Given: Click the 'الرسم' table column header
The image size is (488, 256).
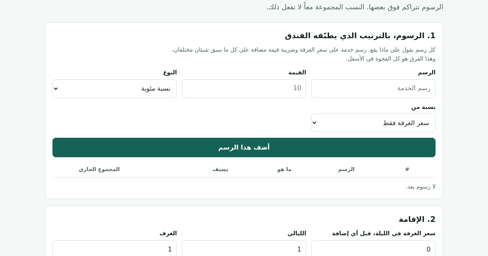Looking at the screenshot, I should tap(346, 169).
